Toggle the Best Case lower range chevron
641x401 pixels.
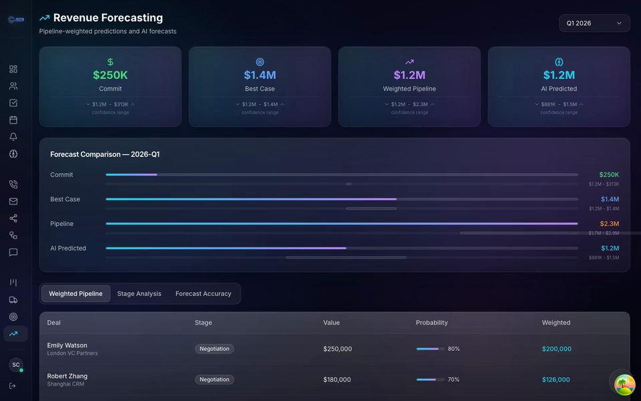coord(237,104)
